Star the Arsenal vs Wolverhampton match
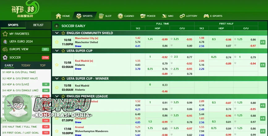Viewport: 268px width, 136px height. (57, 131)
